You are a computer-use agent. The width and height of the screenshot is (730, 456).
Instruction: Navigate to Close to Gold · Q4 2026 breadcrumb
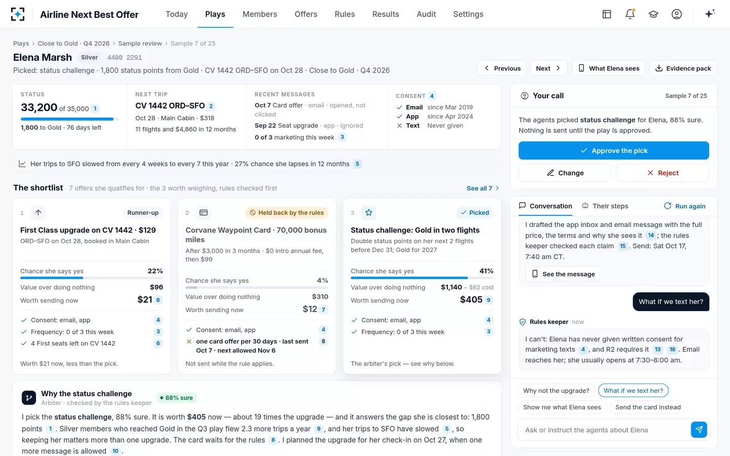(x=74, y=44)
